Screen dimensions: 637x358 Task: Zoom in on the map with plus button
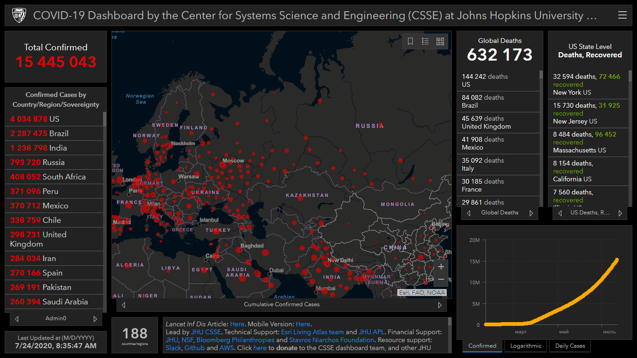pos(441,267)
